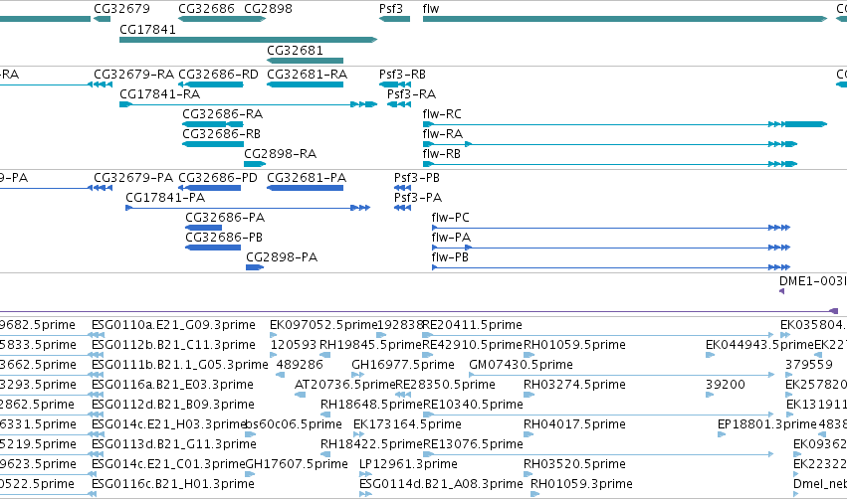
Task: Open the CG32681 gene label
Action: pos(295,50)
